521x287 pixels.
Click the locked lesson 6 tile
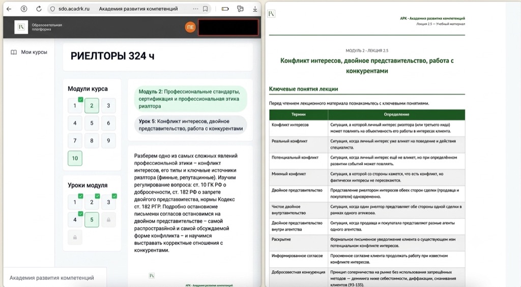point(109,220)
